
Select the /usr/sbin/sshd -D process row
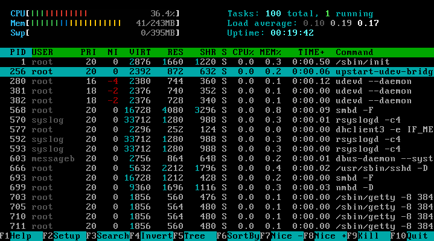(217, 168)
